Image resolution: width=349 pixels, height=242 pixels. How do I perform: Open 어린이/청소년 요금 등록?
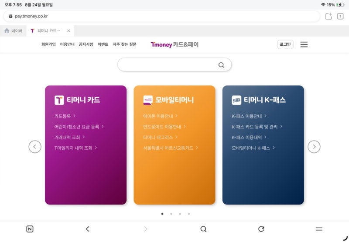(x=79, y=127)
